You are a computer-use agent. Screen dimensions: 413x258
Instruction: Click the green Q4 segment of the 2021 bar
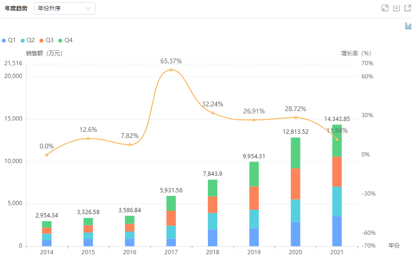click(336, 141)
